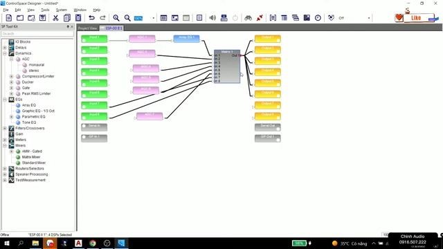Expand the Routers/Selectors node

pyautogui.click(x=5, y=169)
